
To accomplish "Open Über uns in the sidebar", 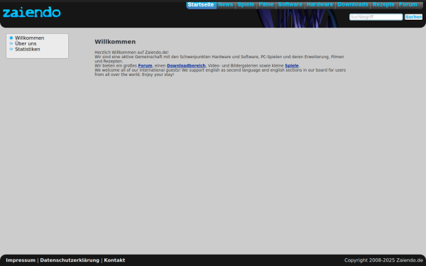I will point(26,44).
